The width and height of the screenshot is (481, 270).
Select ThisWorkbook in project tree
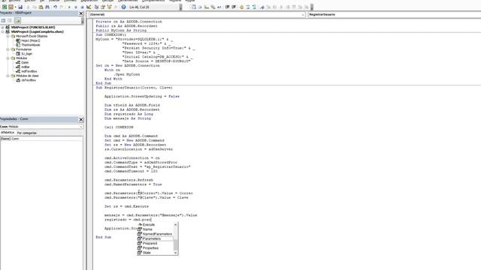point(30,45)
